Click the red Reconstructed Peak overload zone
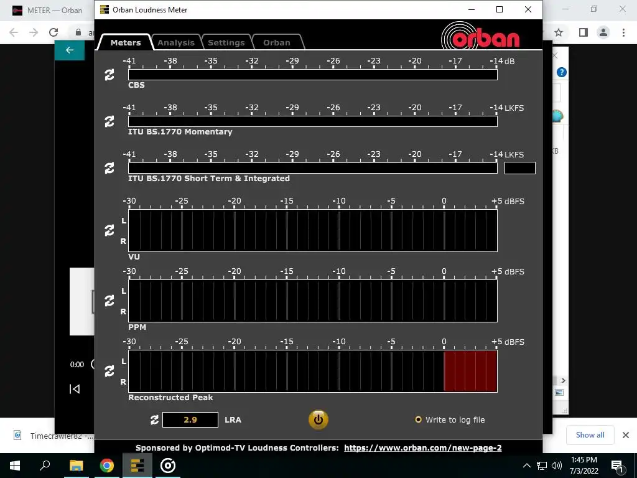 pos(470,371)
